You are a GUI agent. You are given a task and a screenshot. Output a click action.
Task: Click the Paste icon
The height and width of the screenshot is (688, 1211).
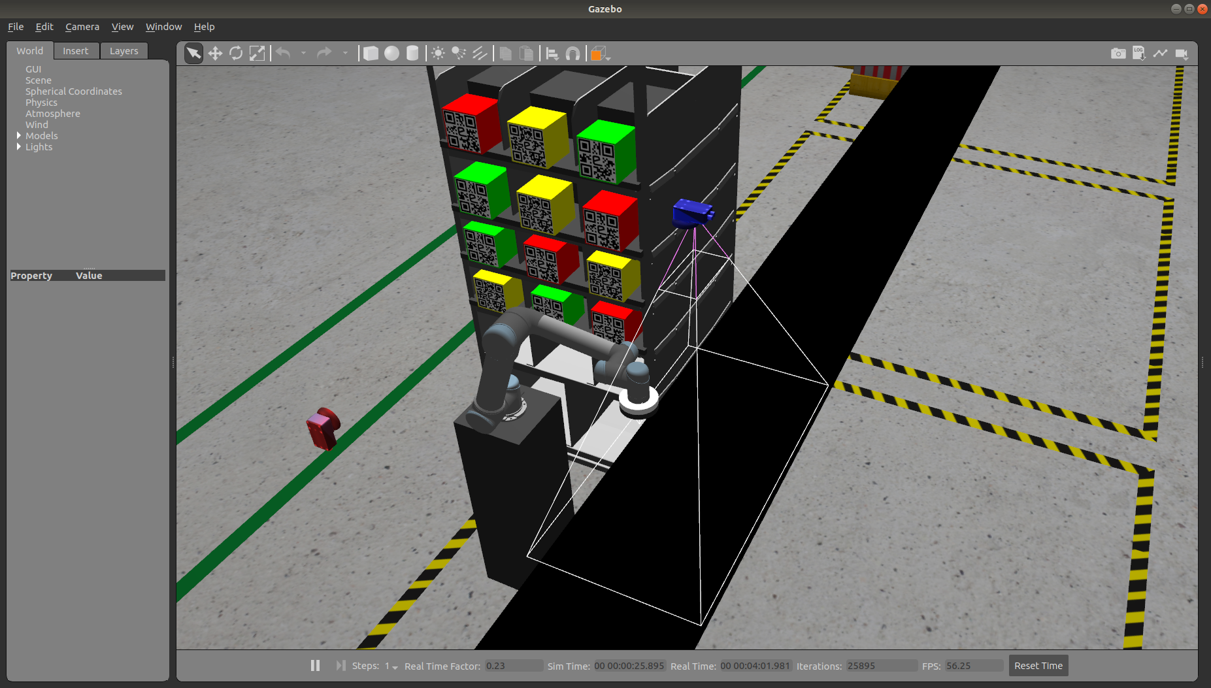pos(526,53)
